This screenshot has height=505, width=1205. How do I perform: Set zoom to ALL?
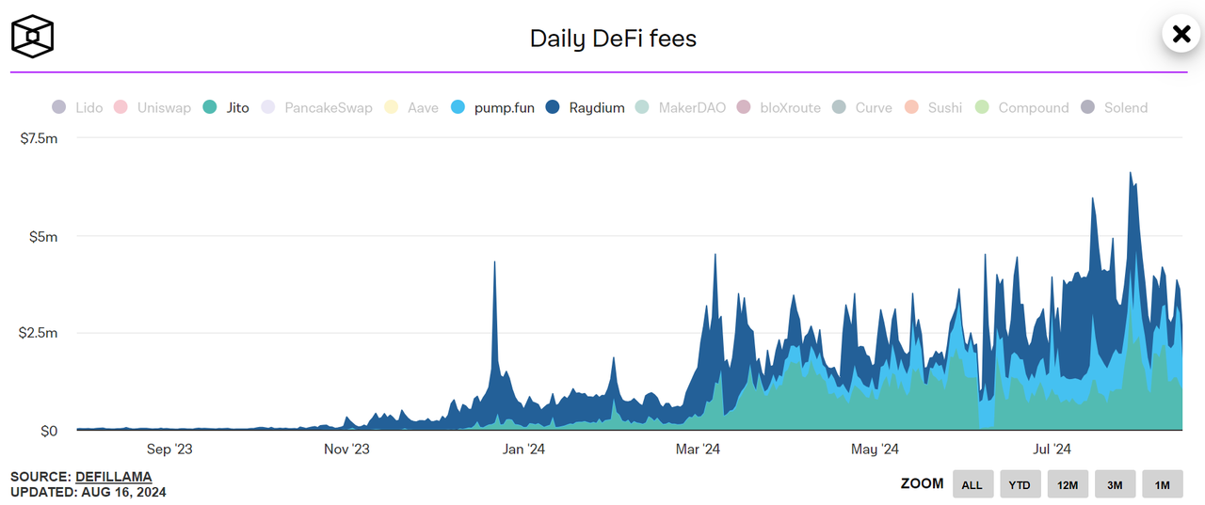point(972,484)
